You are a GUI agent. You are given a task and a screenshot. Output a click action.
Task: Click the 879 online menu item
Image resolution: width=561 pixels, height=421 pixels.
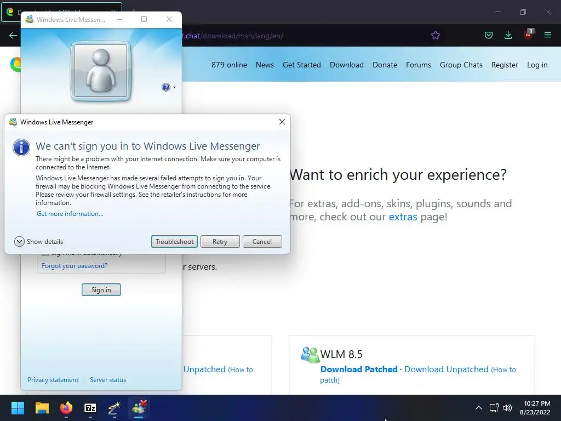pos(229,65)
